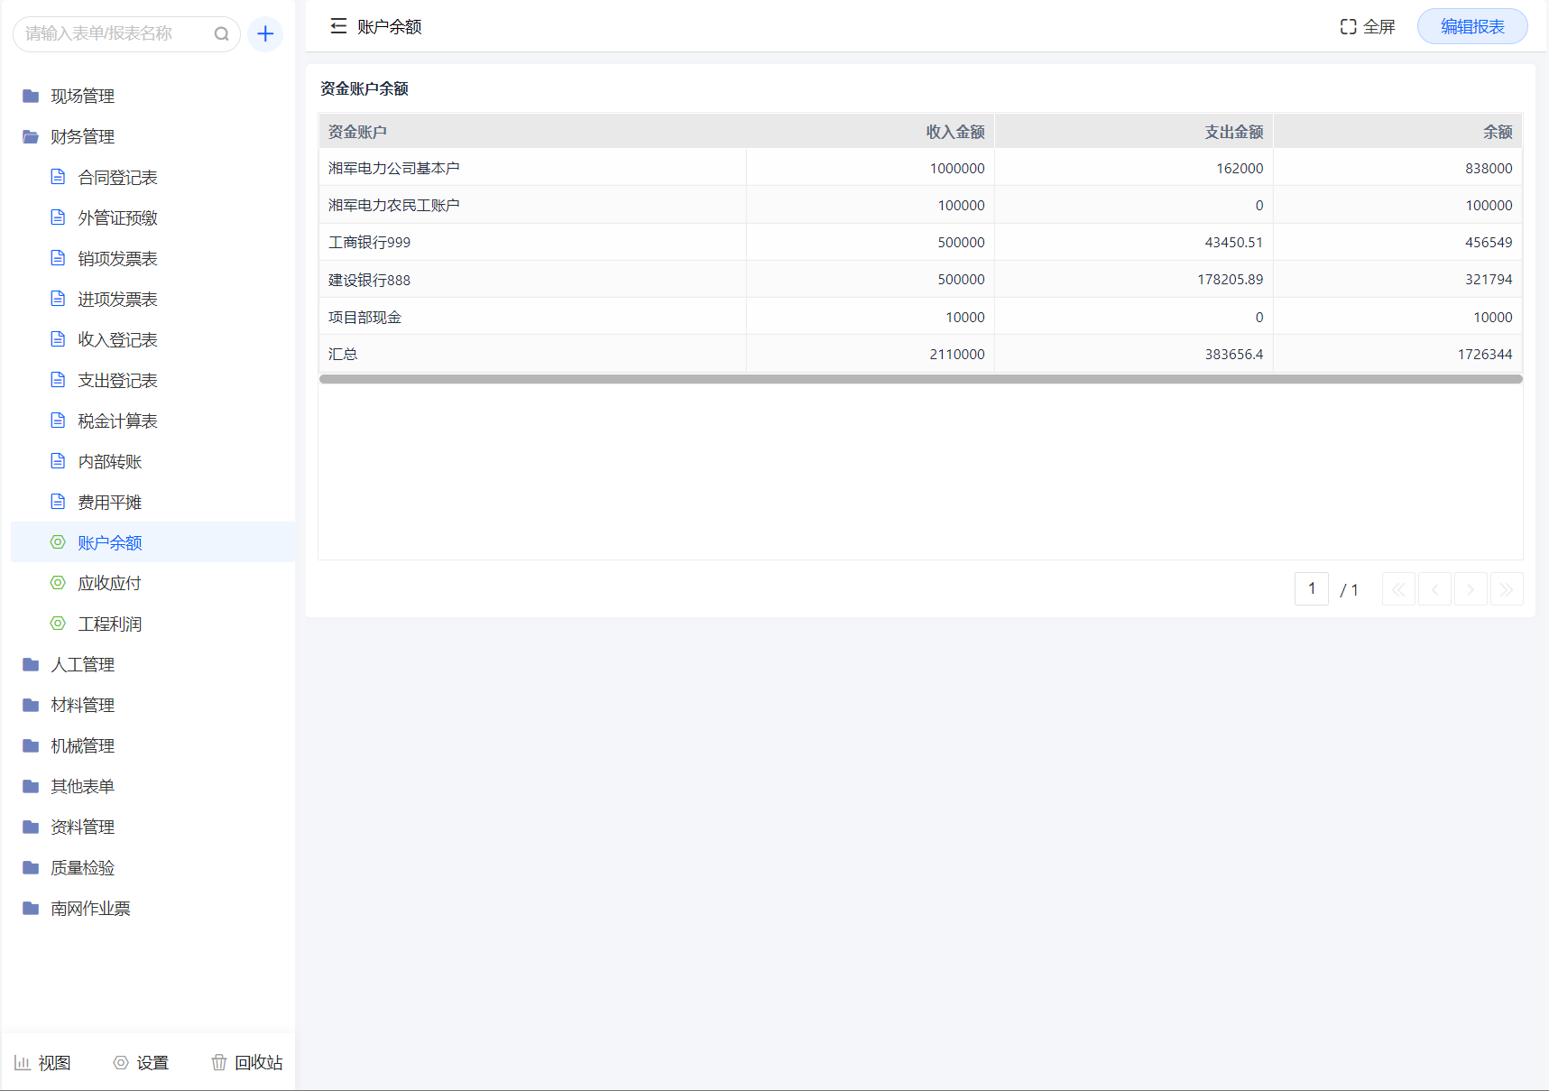Expand the 现场管理 folder

point(82,96)
